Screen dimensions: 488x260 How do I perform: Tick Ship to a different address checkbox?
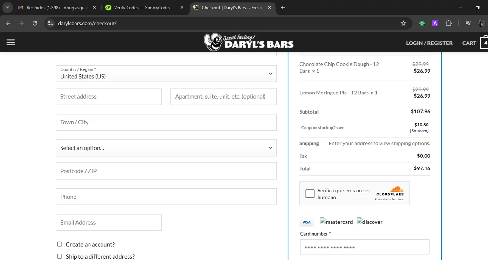[x=60, y=256]
